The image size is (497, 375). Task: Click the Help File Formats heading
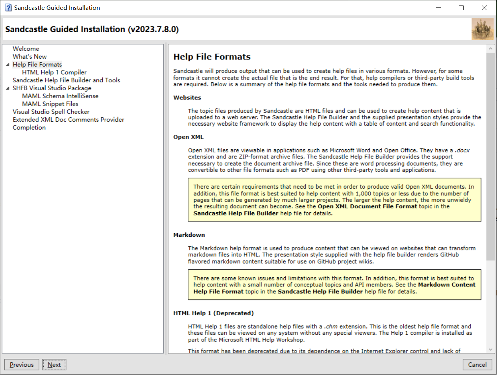point(212,57)
